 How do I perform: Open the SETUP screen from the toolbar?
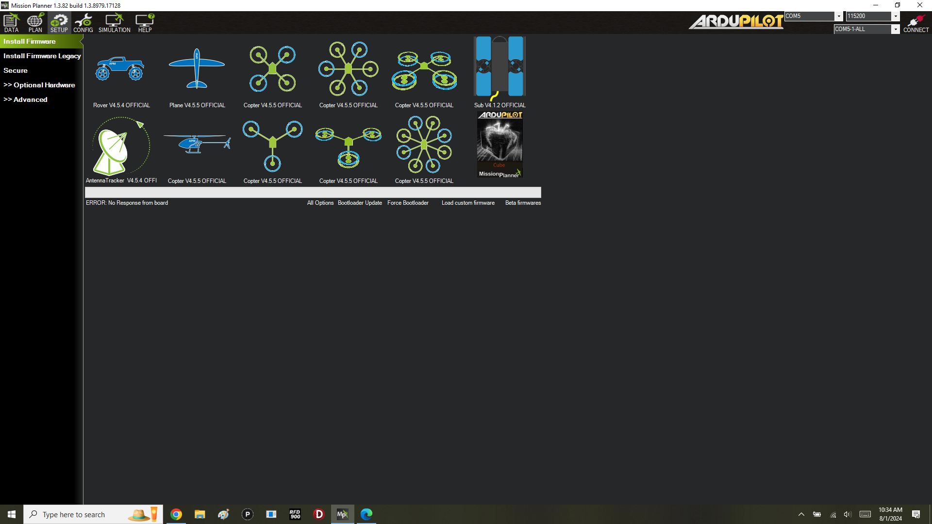[59, 23]
